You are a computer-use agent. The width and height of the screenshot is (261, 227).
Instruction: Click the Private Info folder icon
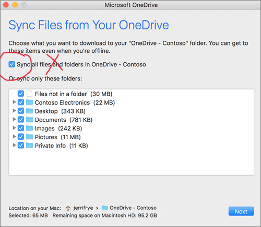tap(29, 145)
